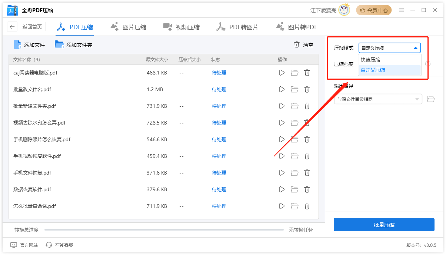Viewport: 446px width, 255px height.
Task: Click the back arrow beside 返回首页
Action: (x=12, y=26)
